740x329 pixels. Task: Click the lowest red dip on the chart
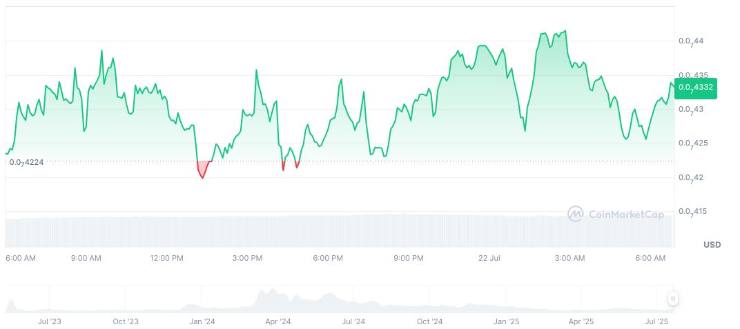pyautogui.click(x=202, y=179)
